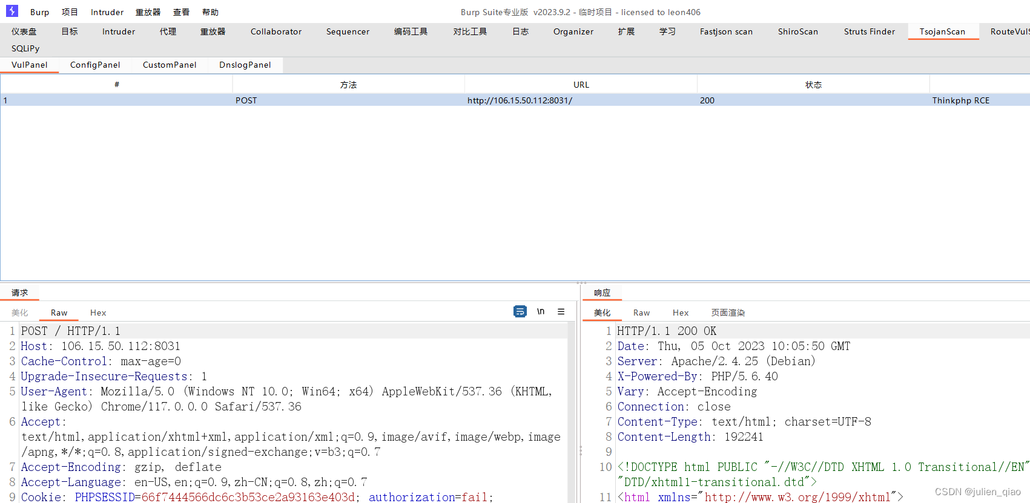Viewport: 1030px width, 503px height.
Task: Click the Cookie PHPSESSID header line
Action: 257,497
